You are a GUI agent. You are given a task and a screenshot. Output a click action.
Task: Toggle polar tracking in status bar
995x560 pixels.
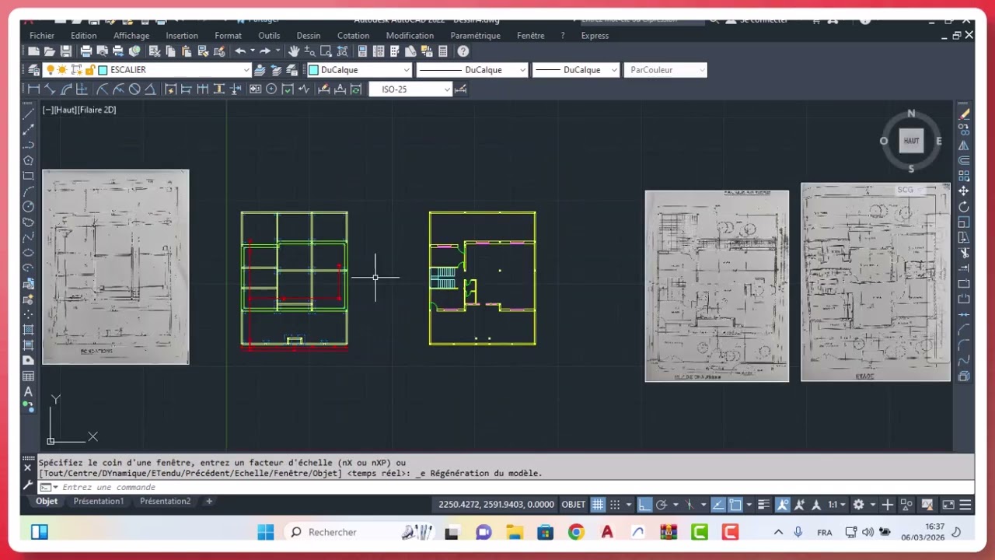tap(662, 505)
